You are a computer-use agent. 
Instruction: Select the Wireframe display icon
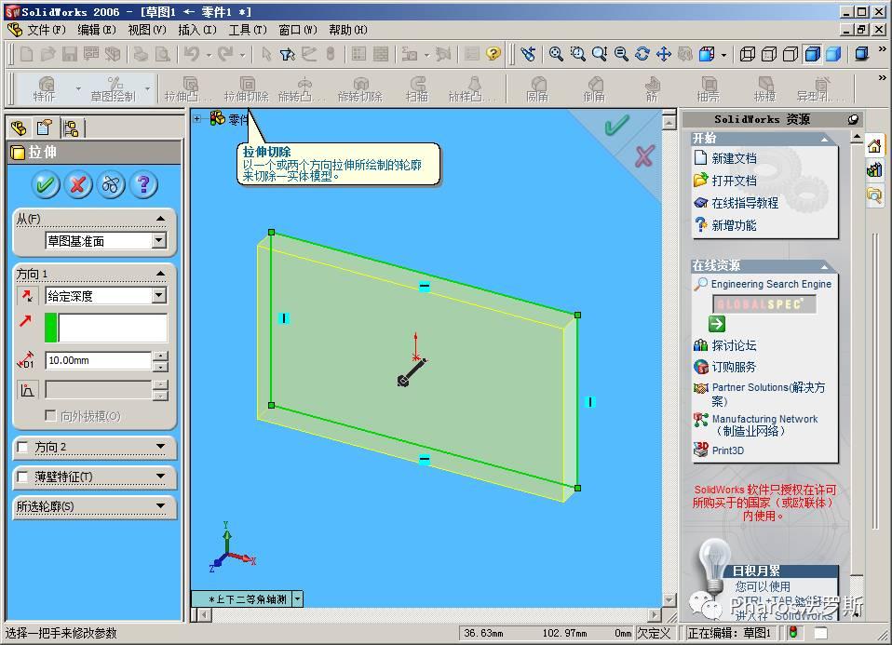coord(747,54)
